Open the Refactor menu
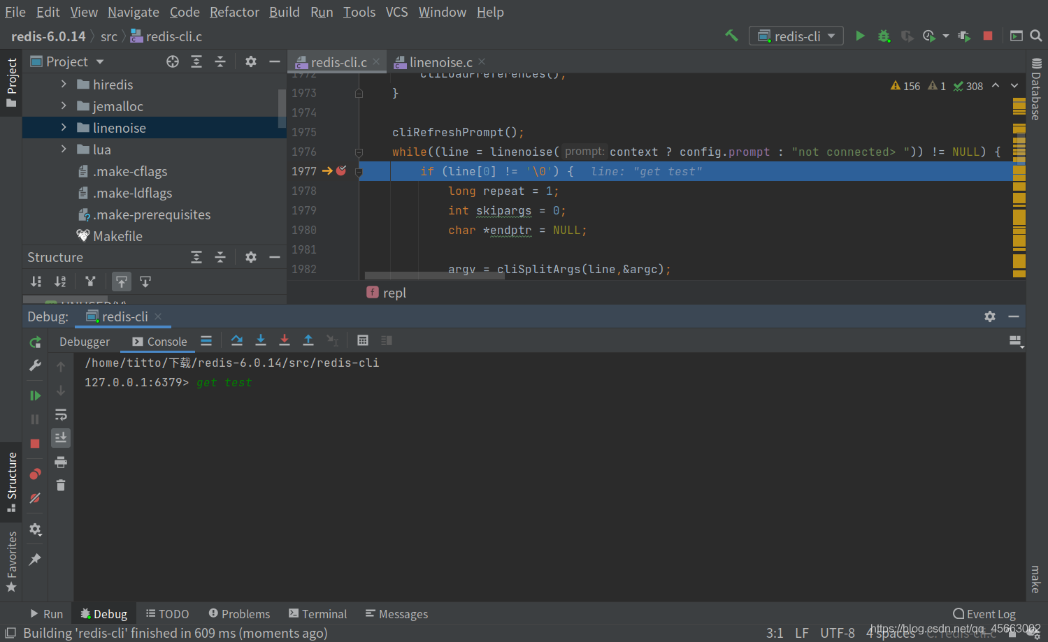 click(234, 12)
